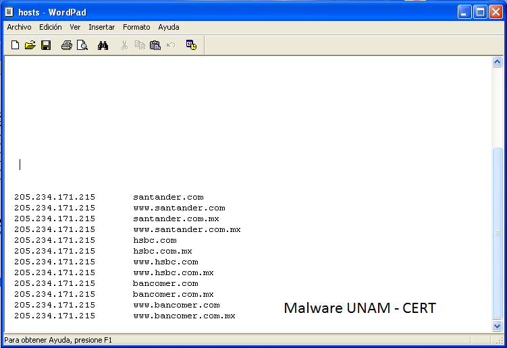Click the 'bancomer.com.mx' entry

[x=173, y=294]
